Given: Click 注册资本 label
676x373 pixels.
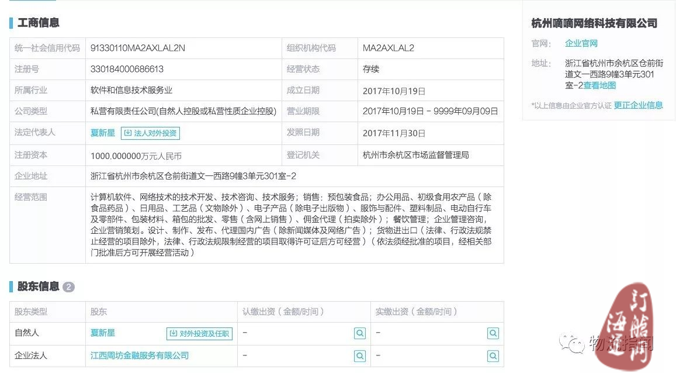Looking at the screenshot, I should (30, 155).
